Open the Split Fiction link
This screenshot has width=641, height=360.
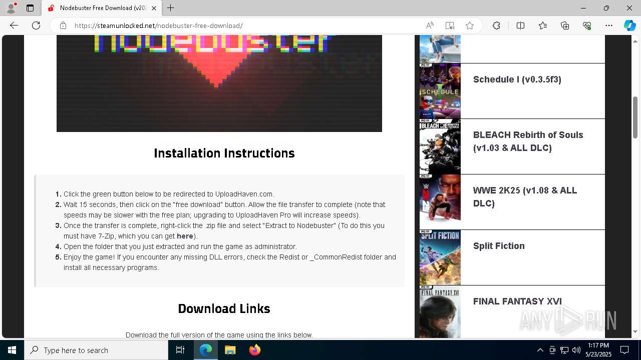point(499,246)
